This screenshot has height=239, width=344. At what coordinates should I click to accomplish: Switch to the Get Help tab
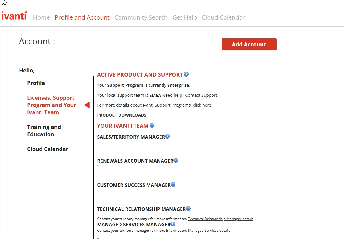pyautogui.click(x=184, y=17)
